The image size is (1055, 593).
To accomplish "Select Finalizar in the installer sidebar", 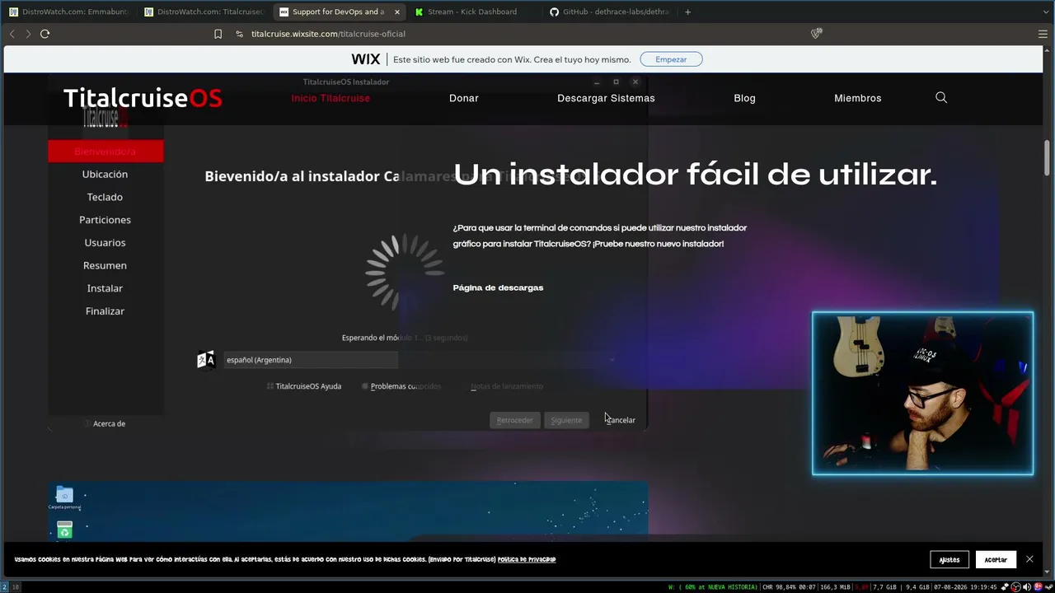I will tap(105, 311).
